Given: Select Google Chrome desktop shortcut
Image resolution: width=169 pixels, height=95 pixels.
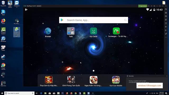Looking at the screenshot, I should 3,66.
